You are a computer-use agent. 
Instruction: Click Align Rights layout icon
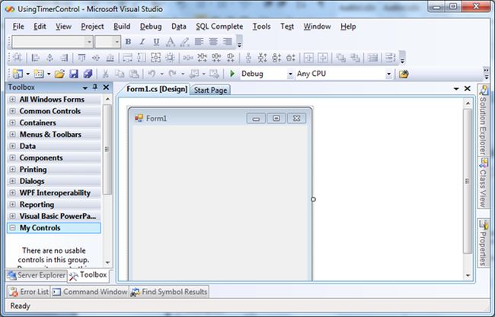(x=64, y=57)
